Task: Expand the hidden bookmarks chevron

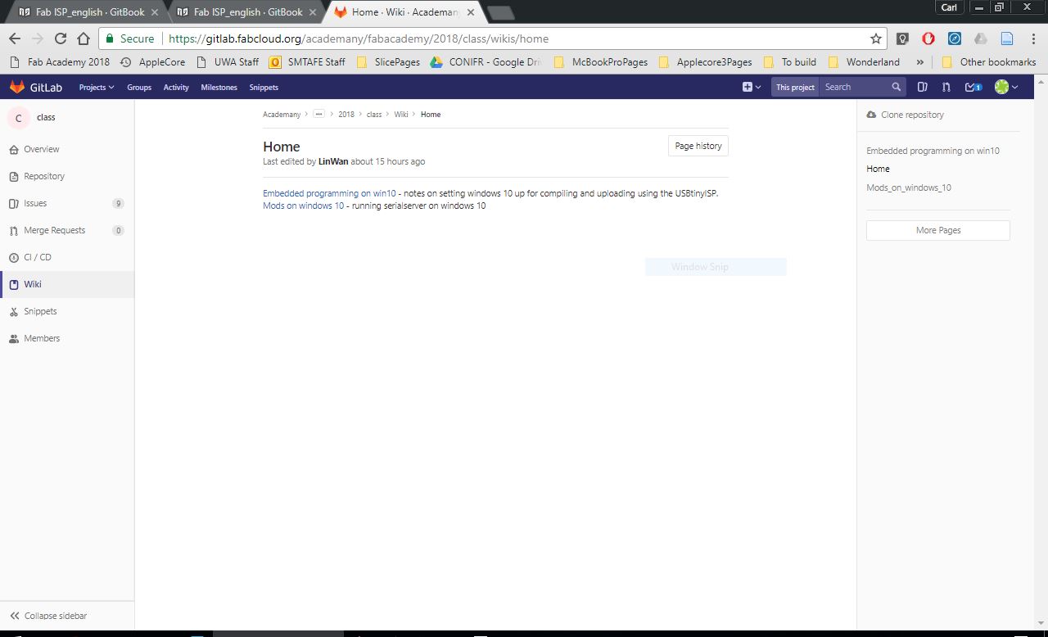Action: click(920, 61)
